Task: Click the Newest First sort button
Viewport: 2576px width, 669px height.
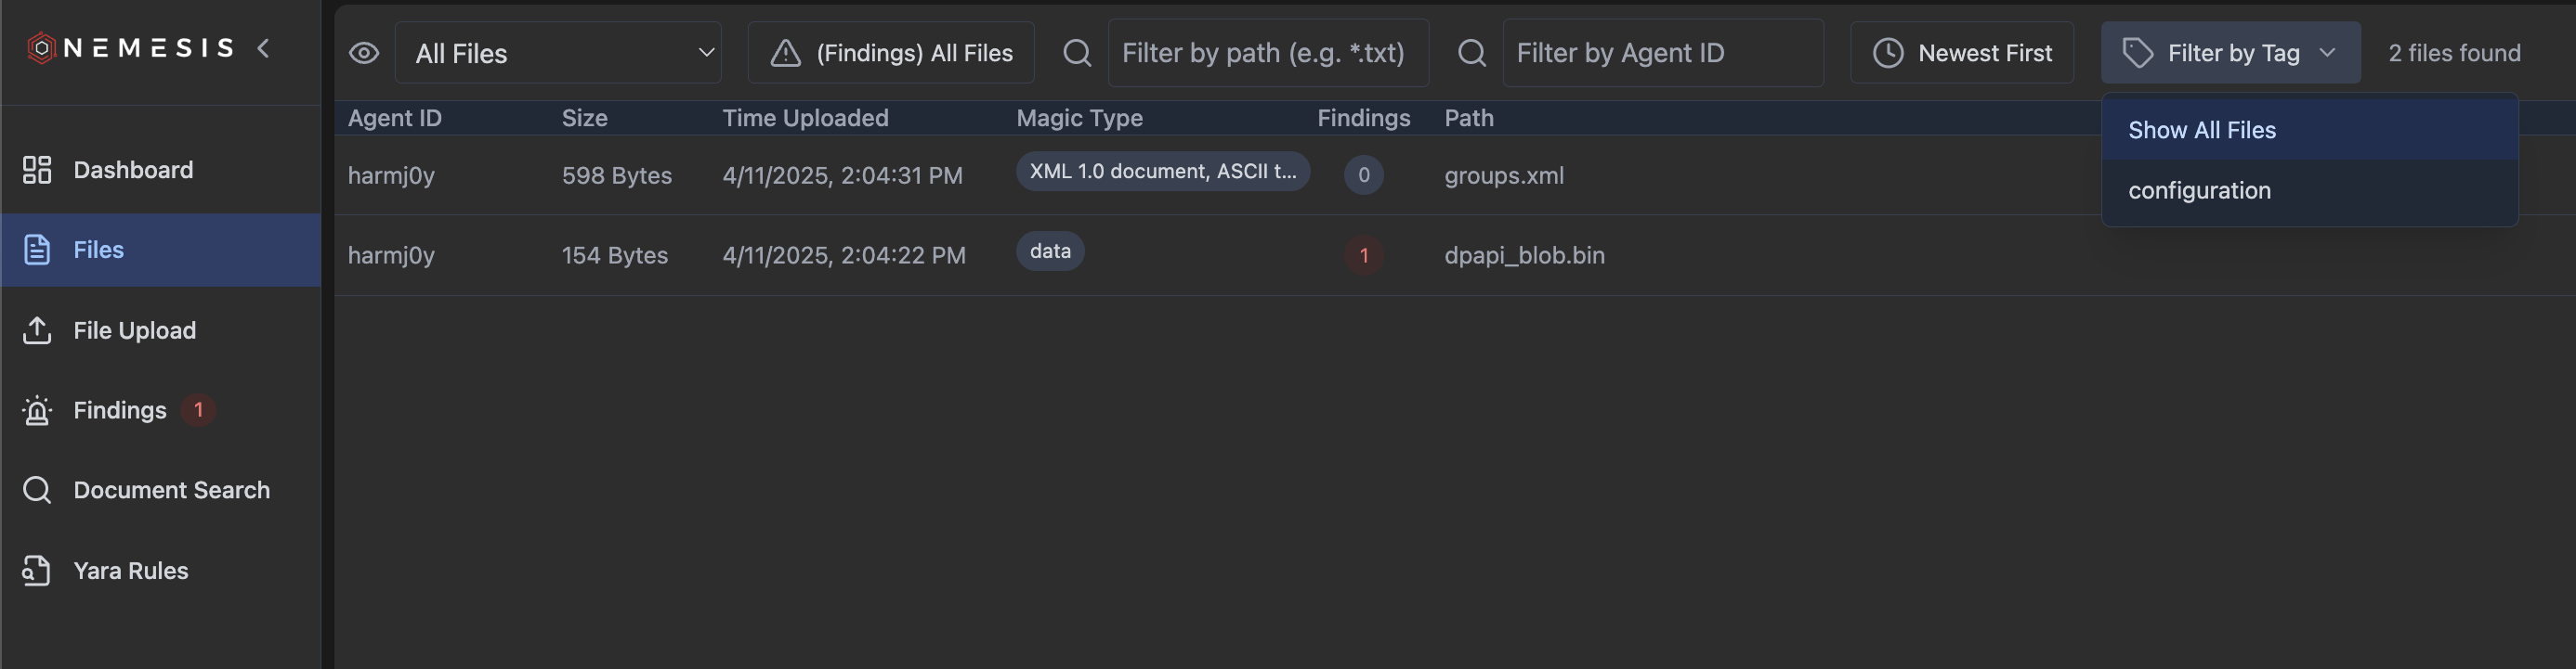Action: coord(1961,52)
